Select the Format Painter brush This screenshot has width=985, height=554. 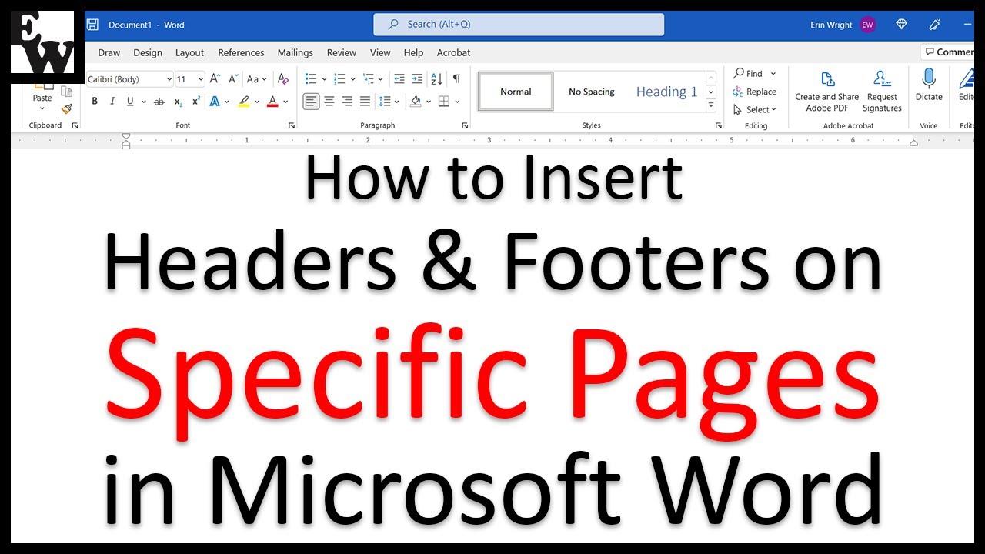tap(67, 109)
